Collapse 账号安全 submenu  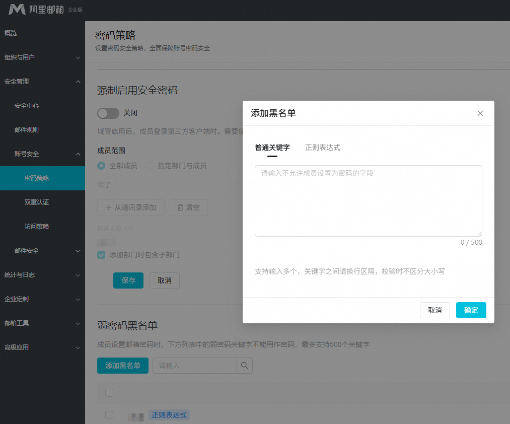(42, 154)
